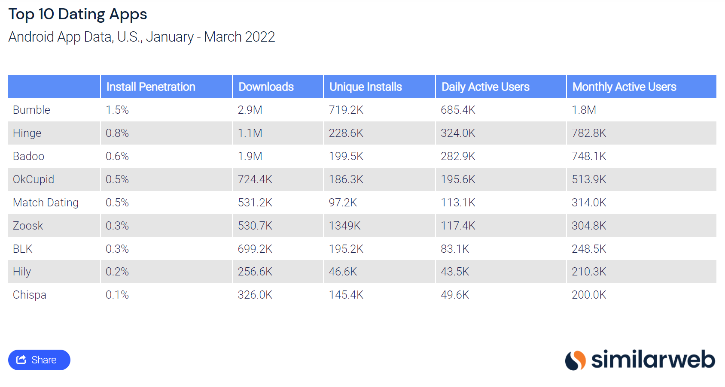The width and height of the screenshot is (725, 387).
Task: Click Badoo's 748.1K monthly active users
Action: 589,156
